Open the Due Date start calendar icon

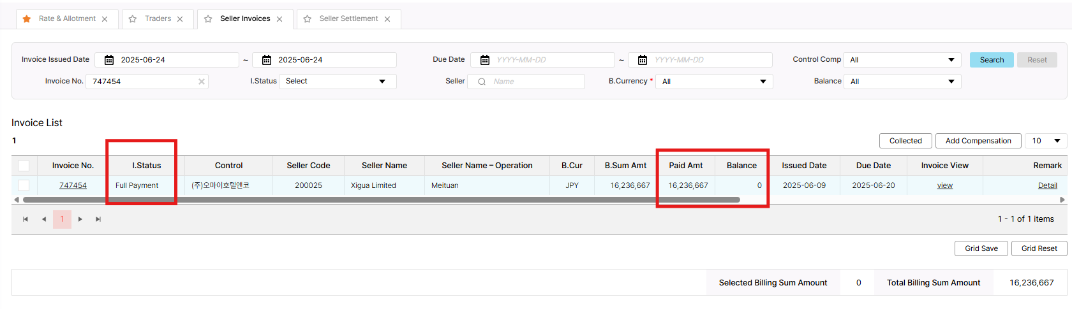[485, 60]
